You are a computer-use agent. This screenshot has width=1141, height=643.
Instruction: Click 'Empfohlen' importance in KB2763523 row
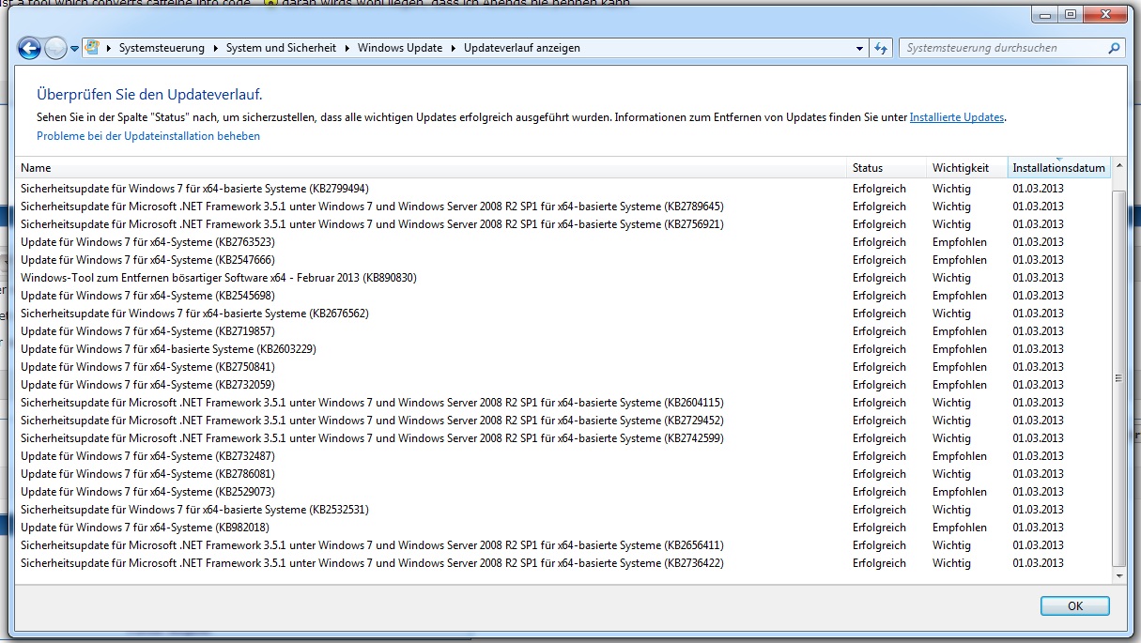tap(960, 242)
